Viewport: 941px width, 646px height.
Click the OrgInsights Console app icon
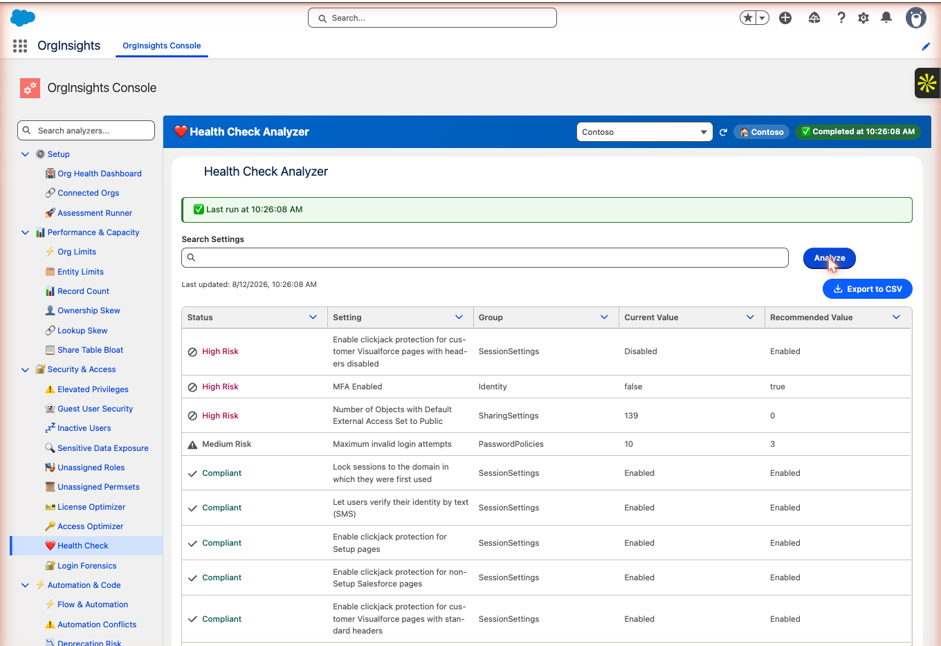click(x=30, y=88)
